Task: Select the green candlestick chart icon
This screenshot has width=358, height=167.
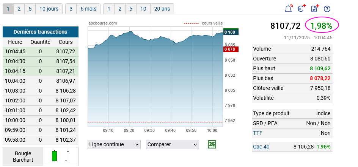Action: (x=54, y=156)
